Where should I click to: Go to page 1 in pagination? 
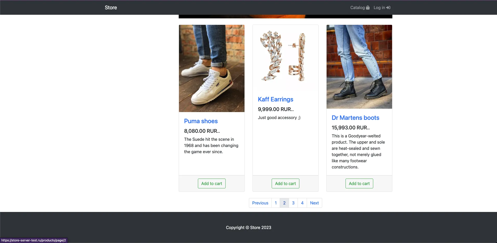point(276,203)
